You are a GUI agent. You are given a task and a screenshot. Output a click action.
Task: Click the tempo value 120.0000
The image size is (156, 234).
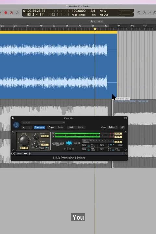79,11
